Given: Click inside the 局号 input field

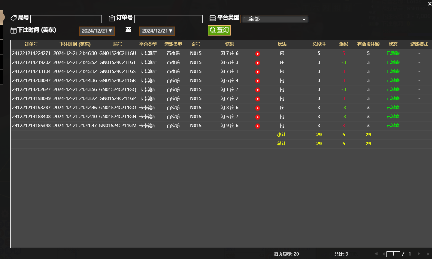Looking at the screenshot, I should 66,19.
